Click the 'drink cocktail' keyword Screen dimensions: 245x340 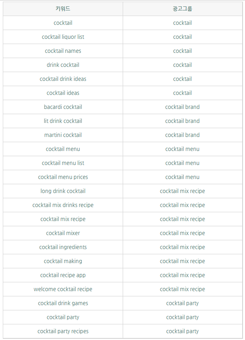click(x=63, y=65)
